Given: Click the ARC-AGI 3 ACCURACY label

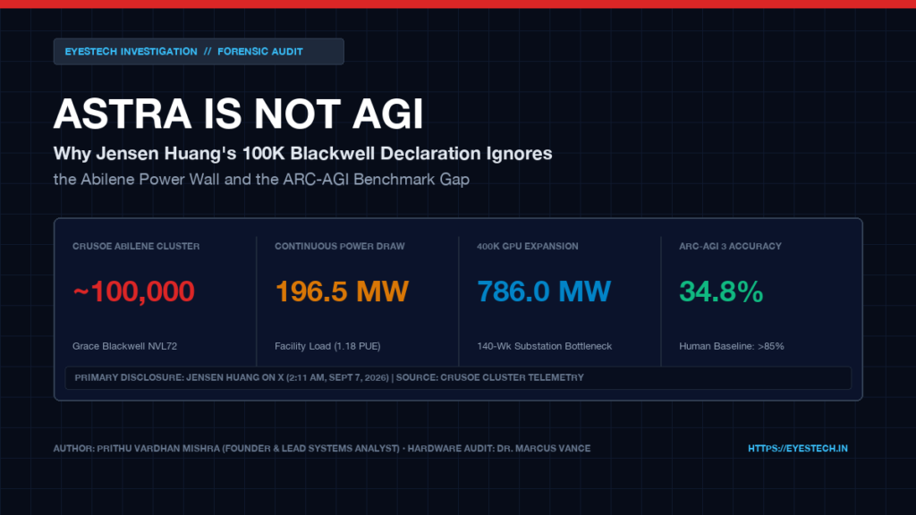Looking at the screenshot, I should click(730, 247).
